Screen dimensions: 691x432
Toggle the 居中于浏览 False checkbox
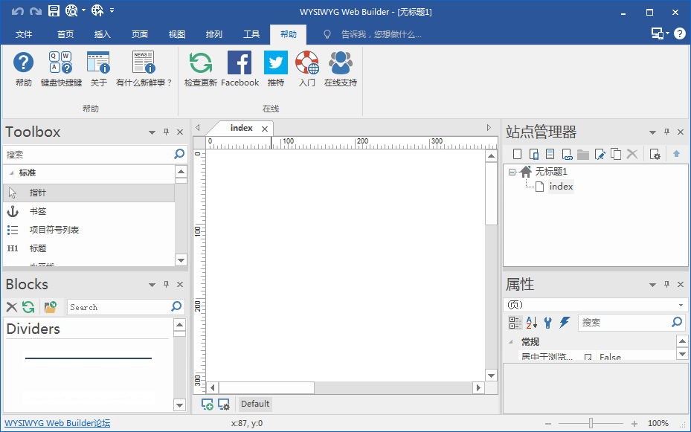[x=588, y=357]
